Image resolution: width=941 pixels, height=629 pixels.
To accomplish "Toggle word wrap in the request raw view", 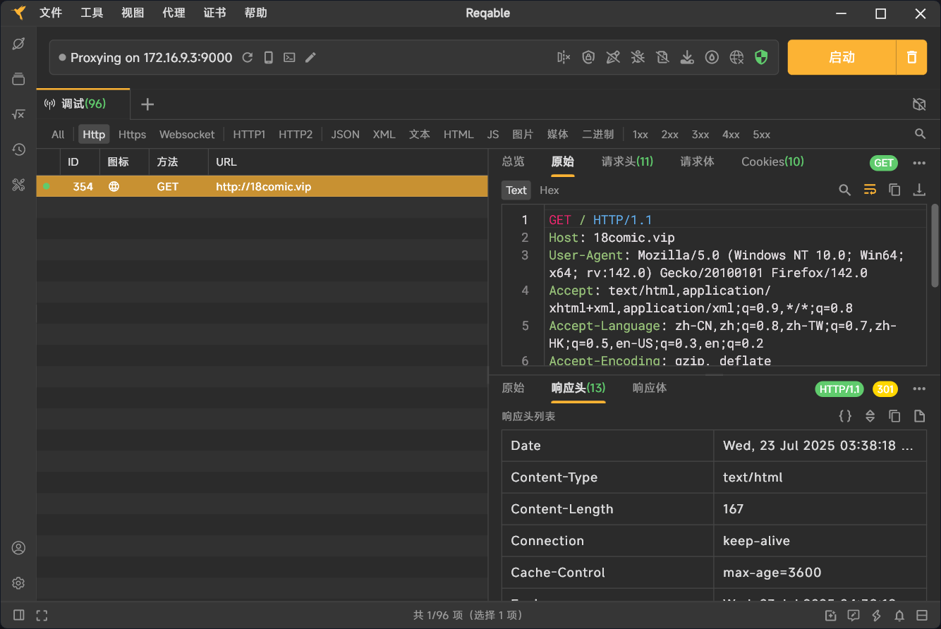I will click(870, 190).
